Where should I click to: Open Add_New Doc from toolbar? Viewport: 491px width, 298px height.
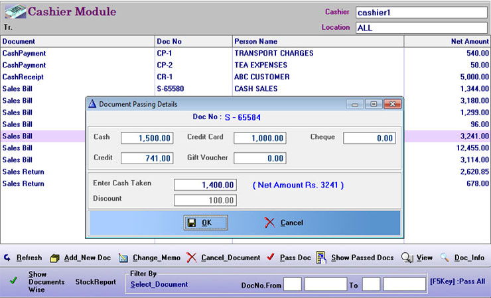(x=88, y=258)
